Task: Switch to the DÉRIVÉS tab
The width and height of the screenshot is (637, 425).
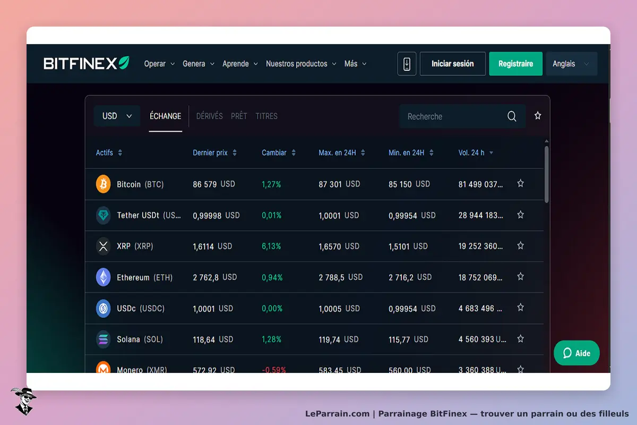Action: tap(210, 116)
